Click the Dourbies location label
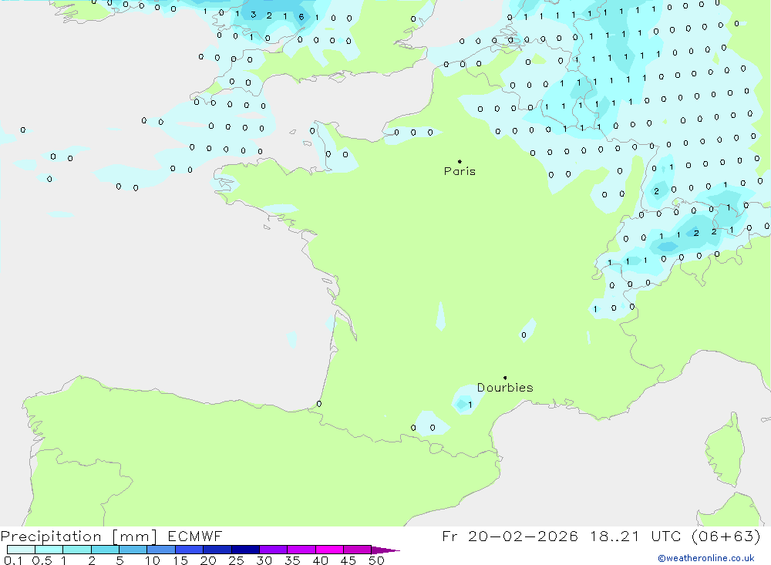This screenshot has width=771, height=565. 505,388
